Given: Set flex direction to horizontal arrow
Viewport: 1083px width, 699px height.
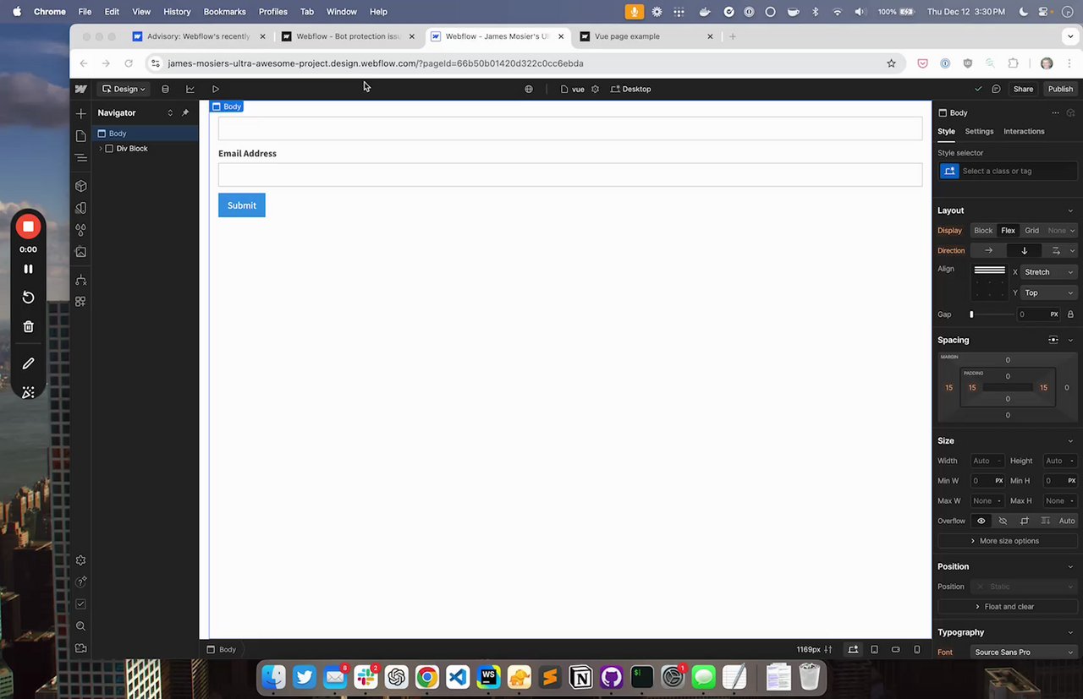Looking at the screenshot, I should point(988,251).
